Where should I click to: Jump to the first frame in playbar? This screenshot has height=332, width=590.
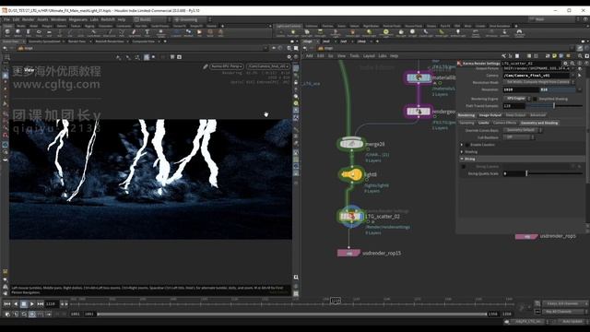tap(7, 303)
